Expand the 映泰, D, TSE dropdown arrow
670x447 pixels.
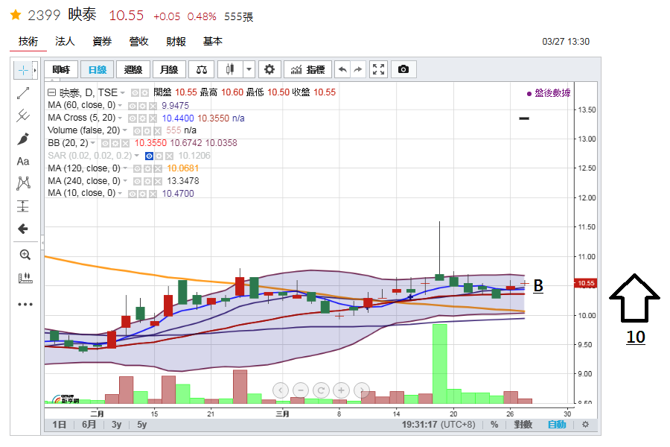pyautogui.click(x=123, y=93)
